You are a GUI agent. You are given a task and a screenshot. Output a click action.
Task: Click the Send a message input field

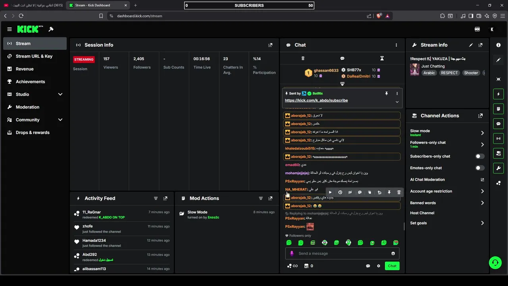coord(343,253)
